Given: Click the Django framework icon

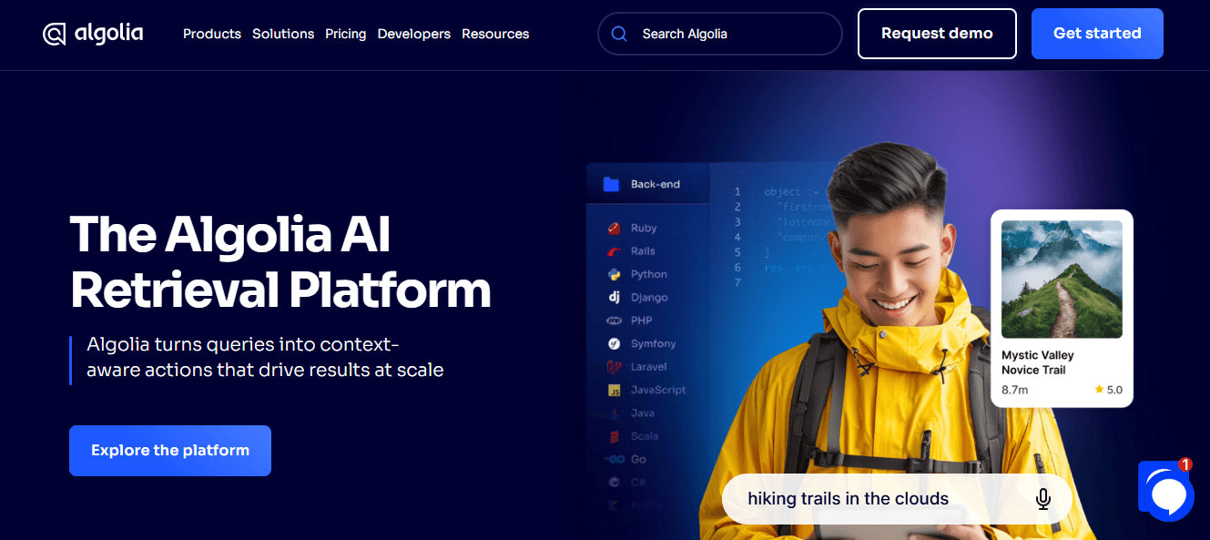Looking at the screenshot, I should point(613,297).
